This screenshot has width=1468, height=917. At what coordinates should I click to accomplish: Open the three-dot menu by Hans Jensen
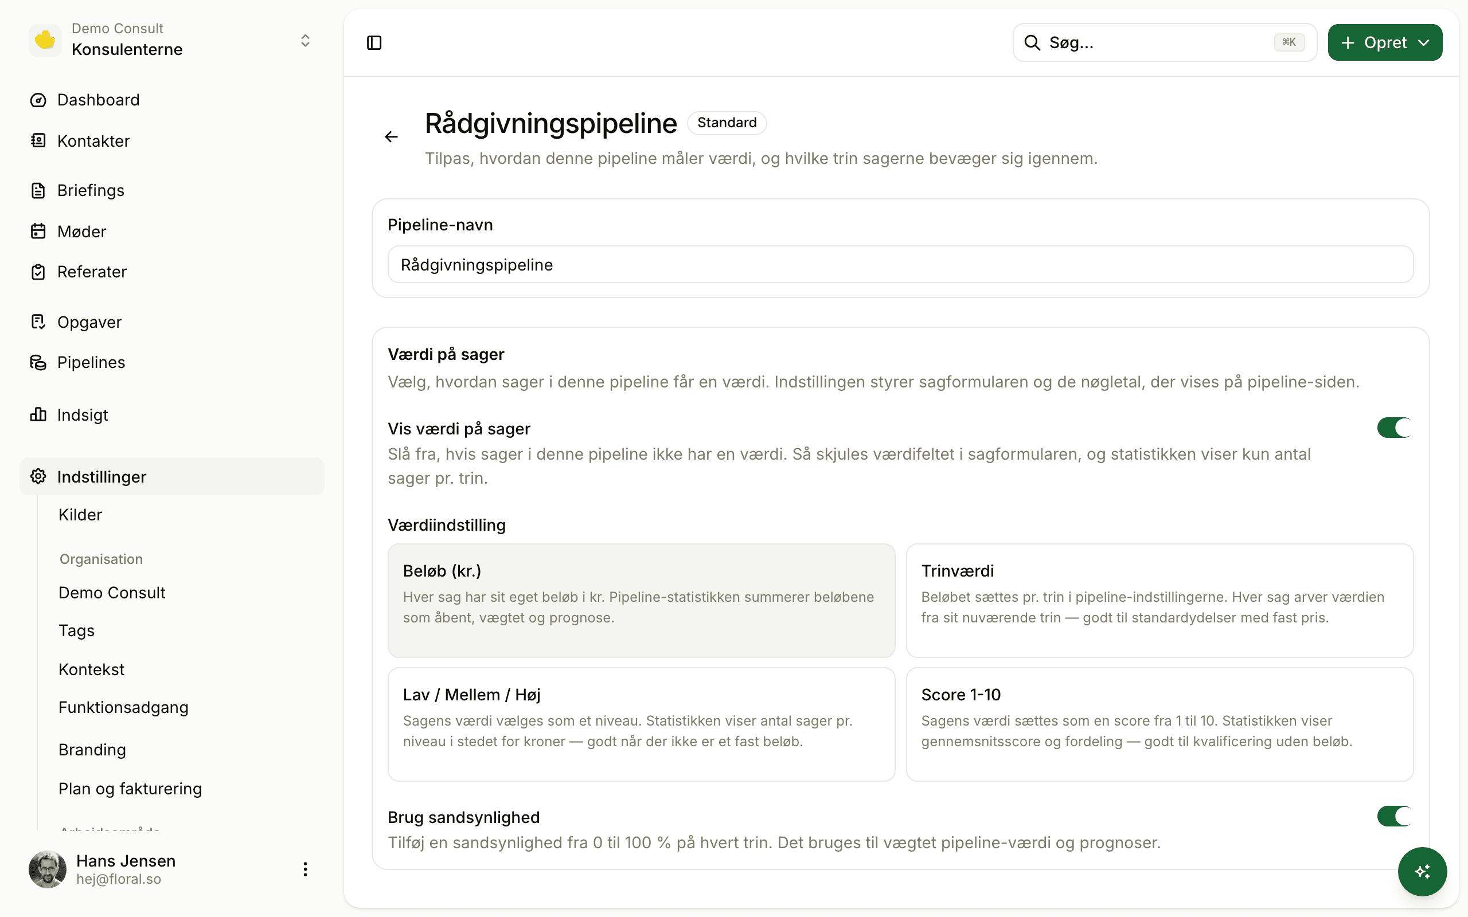pos(305,869)
